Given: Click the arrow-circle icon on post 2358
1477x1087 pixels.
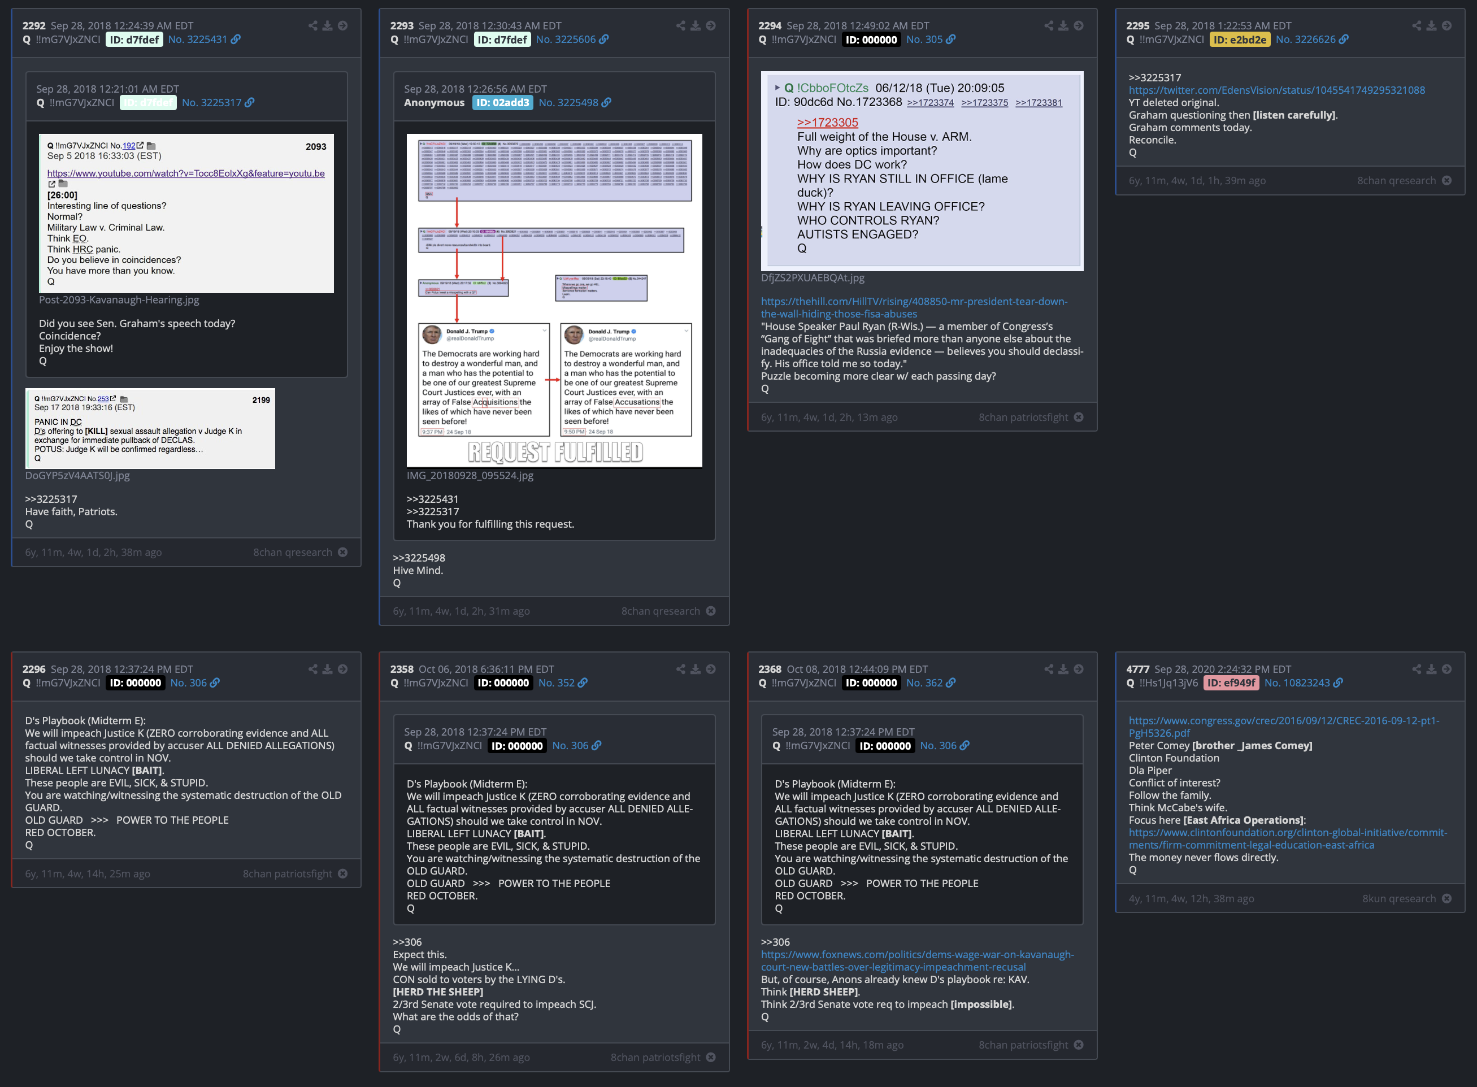Looking at the screenshot, I should [711, 669].
